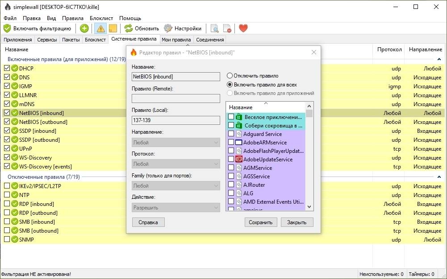Switch to the Соединения tab

click(x=210, y=40)
